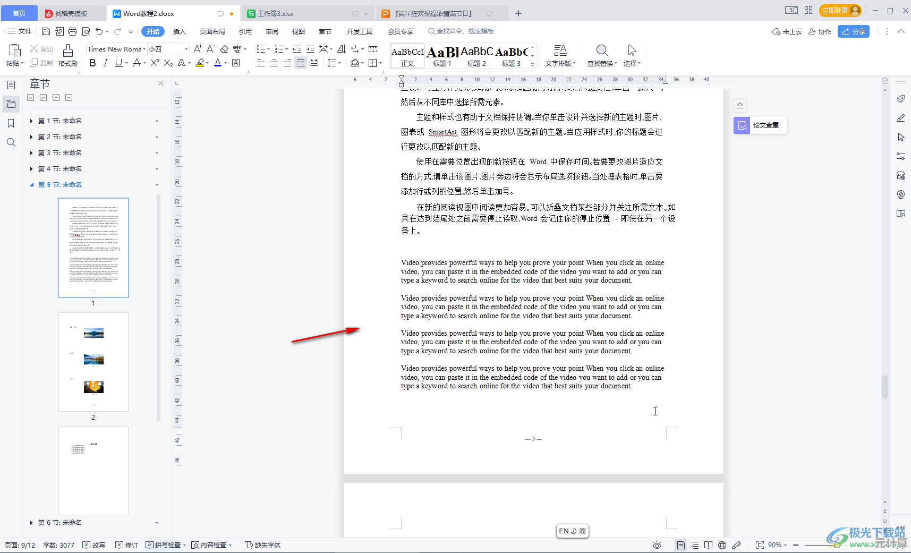The image size is (911, 553).
Task: Toggle overwrite mode in status bar
Action: tap(94, 545)
